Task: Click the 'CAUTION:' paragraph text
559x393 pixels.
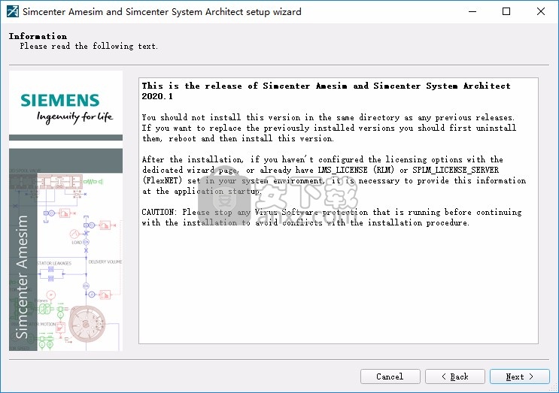Action: pyautogui.click(x=332, y=217)
